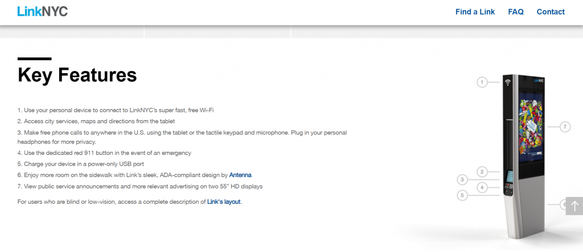Click the Key Features heading

pos(77,75)
